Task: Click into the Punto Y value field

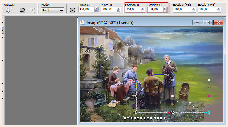Action: [109, 9]
